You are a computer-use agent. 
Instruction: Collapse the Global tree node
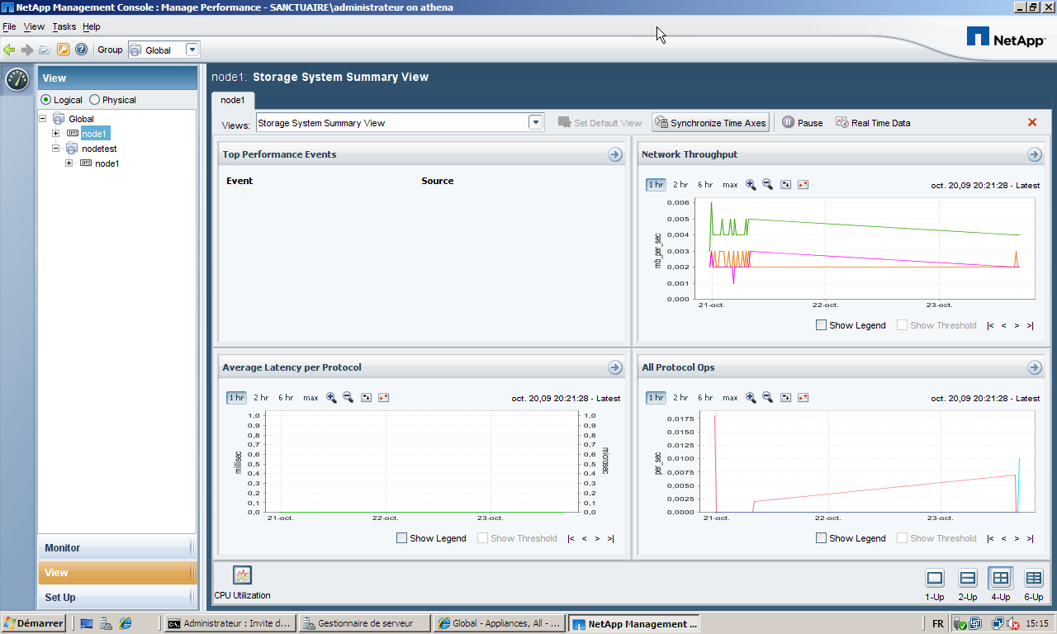click(42, 119)
